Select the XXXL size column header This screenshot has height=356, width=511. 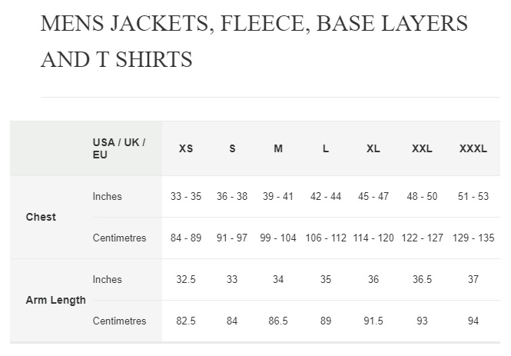click(x=473, y=148)
